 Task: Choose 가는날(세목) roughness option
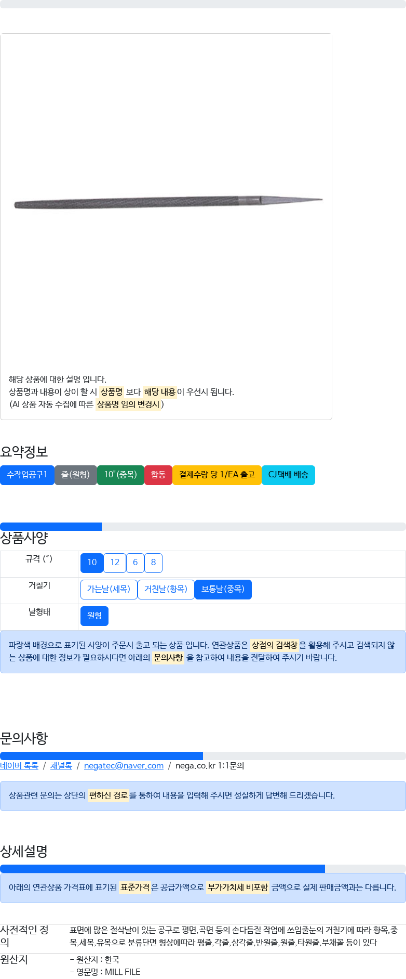[x=109, y=589]
